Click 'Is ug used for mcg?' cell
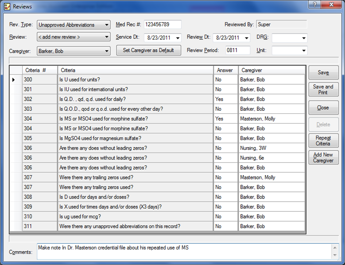Image resolution: width=345 pixels, height=265 pixels. (136, 217)
